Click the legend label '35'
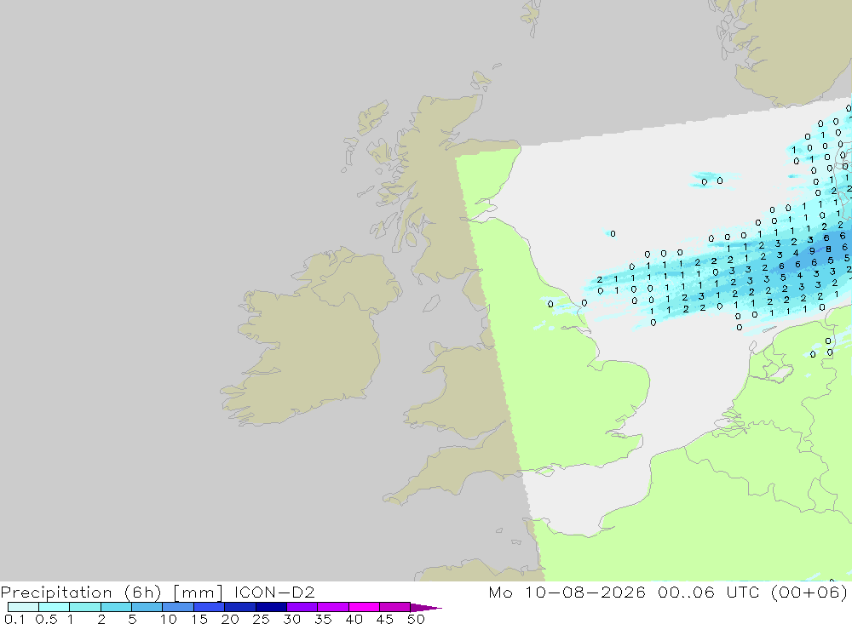The height and width of the screenshot is (624, 852). [323, 619]
